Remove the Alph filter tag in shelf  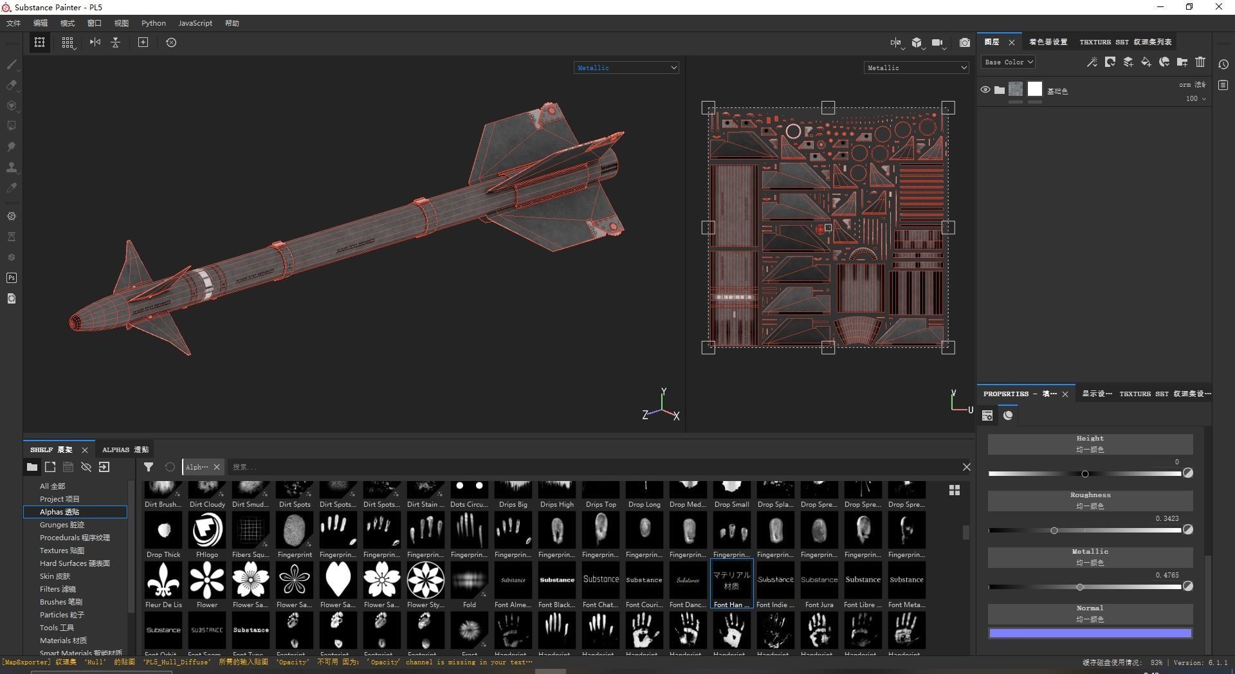tap(217, 467)
